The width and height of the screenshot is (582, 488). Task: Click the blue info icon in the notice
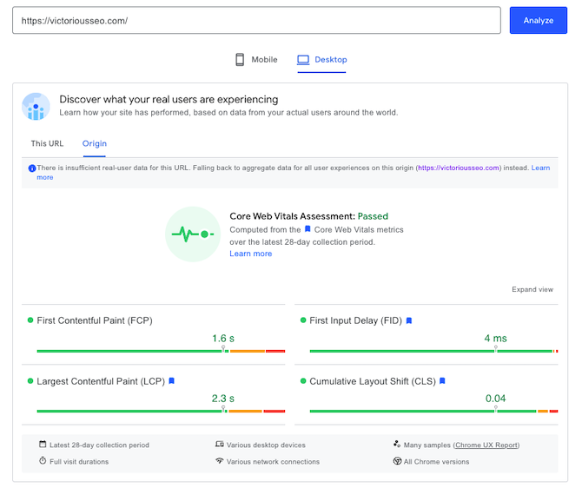[32, 168]
